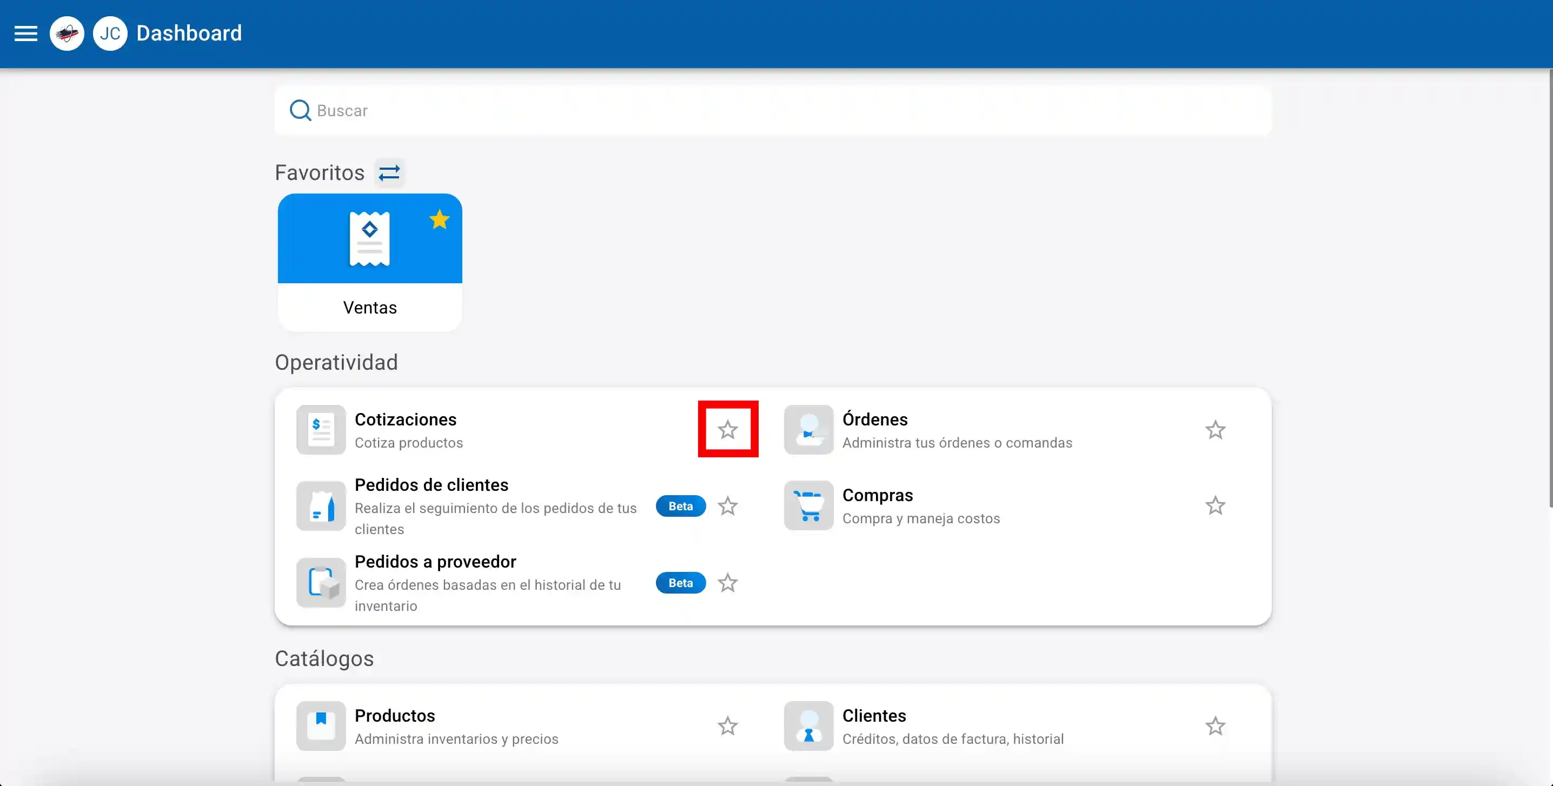The width and height of the screenshot is (1553, 786).
Task: Mark Clientes as favorite
Action: (x=1216, y=725)
